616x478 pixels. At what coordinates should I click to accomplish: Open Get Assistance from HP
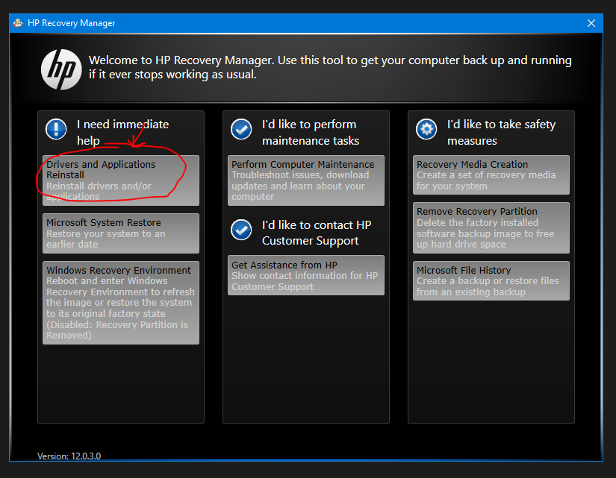coord(305,275)
